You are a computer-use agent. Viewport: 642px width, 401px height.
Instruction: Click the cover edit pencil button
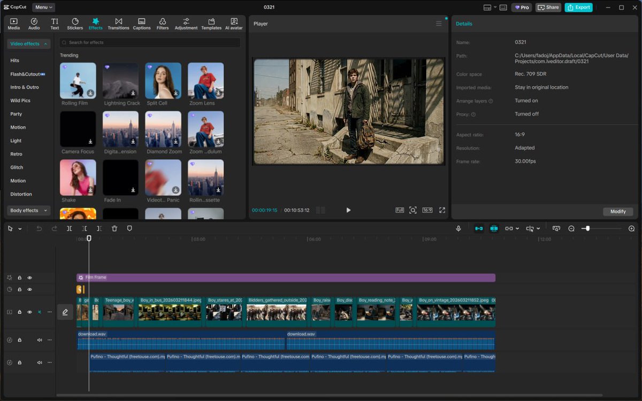pos(65,312)
